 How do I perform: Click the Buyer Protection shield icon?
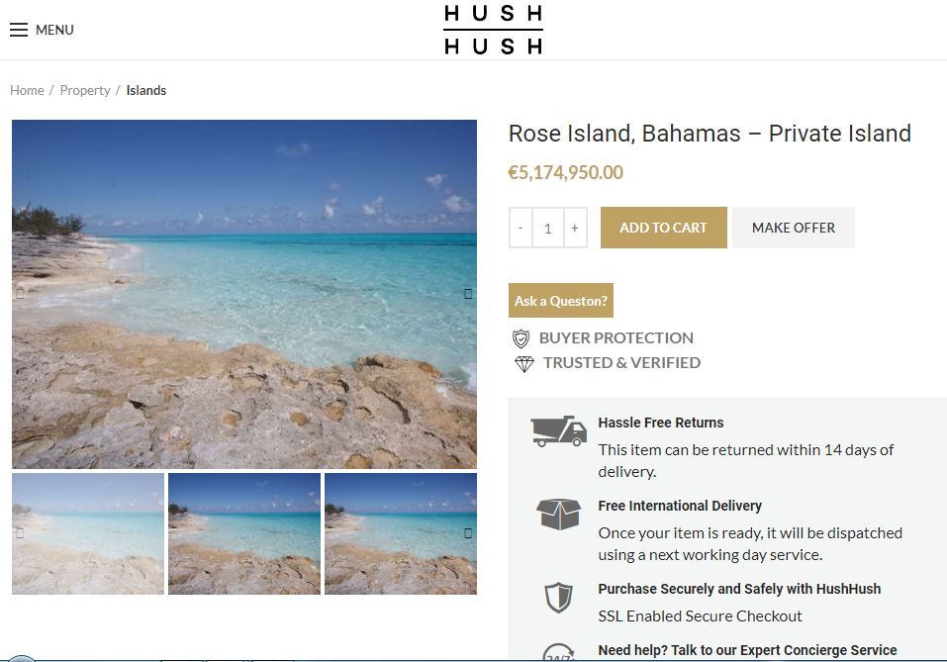tap(521, 338)
